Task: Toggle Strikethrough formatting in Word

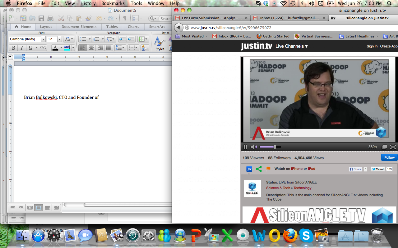Action: pyautogui.click(x=43, y=48)
